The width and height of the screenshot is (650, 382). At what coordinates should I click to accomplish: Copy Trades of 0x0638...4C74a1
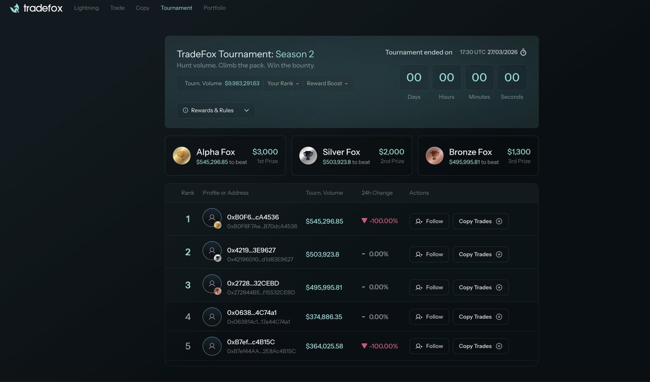tap(480, 317)
